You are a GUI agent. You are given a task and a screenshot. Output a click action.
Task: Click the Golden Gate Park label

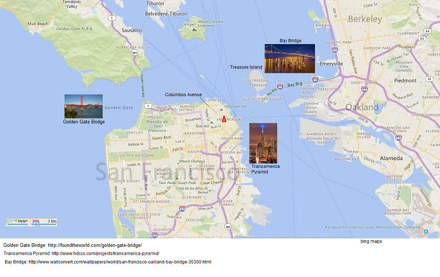(x=136, y=155)
